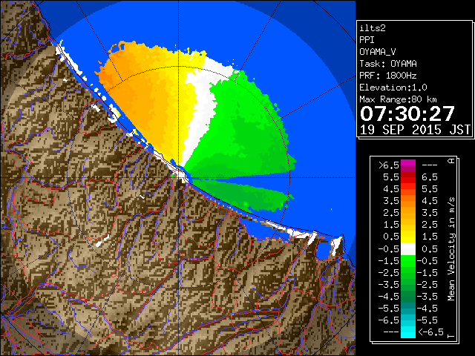Click the Task: OYAMA line
The width and height of the screenshot is (475, 356).
[388, 64]
